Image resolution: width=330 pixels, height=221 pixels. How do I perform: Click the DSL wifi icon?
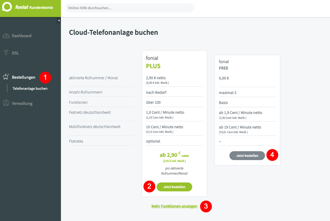6,53
